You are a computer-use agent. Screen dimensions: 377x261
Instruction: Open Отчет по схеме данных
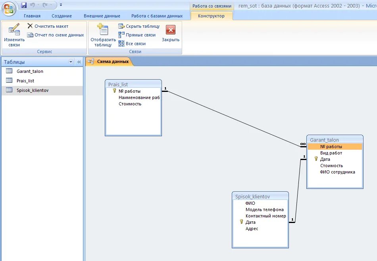coord(56,35)
